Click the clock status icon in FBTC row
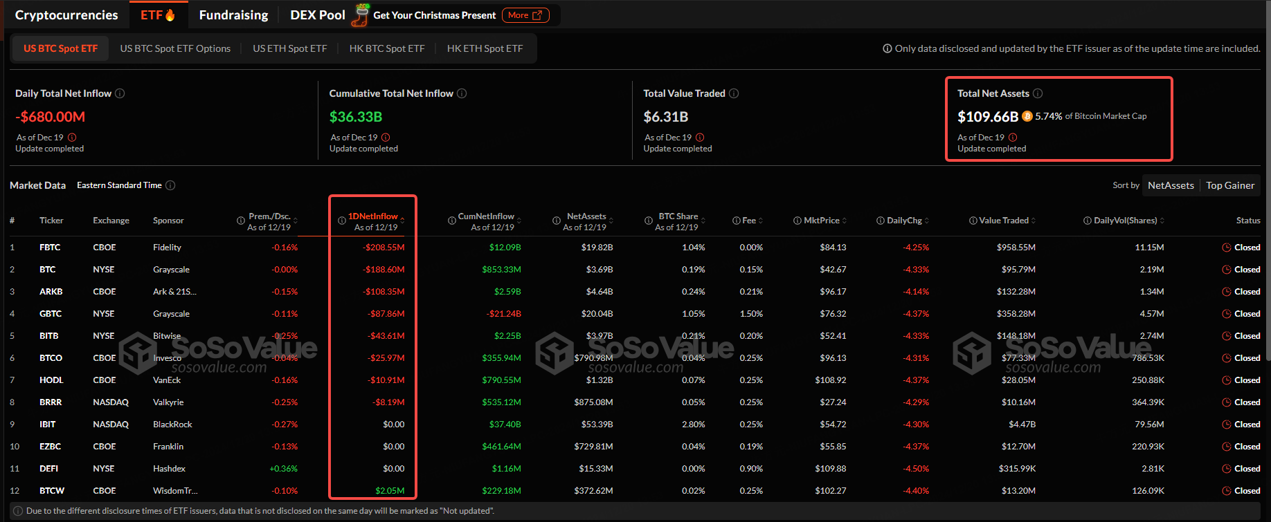The image size is (1271, 522). point(1226,248)
